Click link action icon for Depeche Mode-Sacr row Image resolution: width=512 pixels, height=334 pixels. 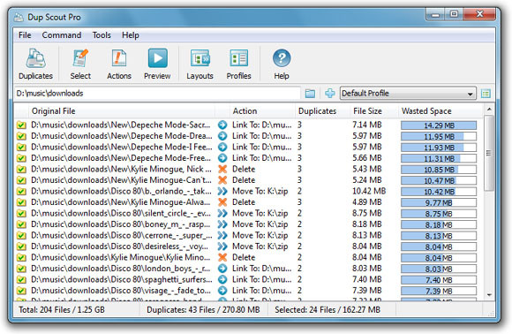[x=222, y=125]
